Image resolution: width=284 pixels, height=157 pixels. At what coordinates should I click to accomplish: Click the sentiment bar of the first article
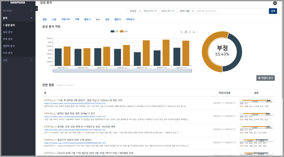256,100
